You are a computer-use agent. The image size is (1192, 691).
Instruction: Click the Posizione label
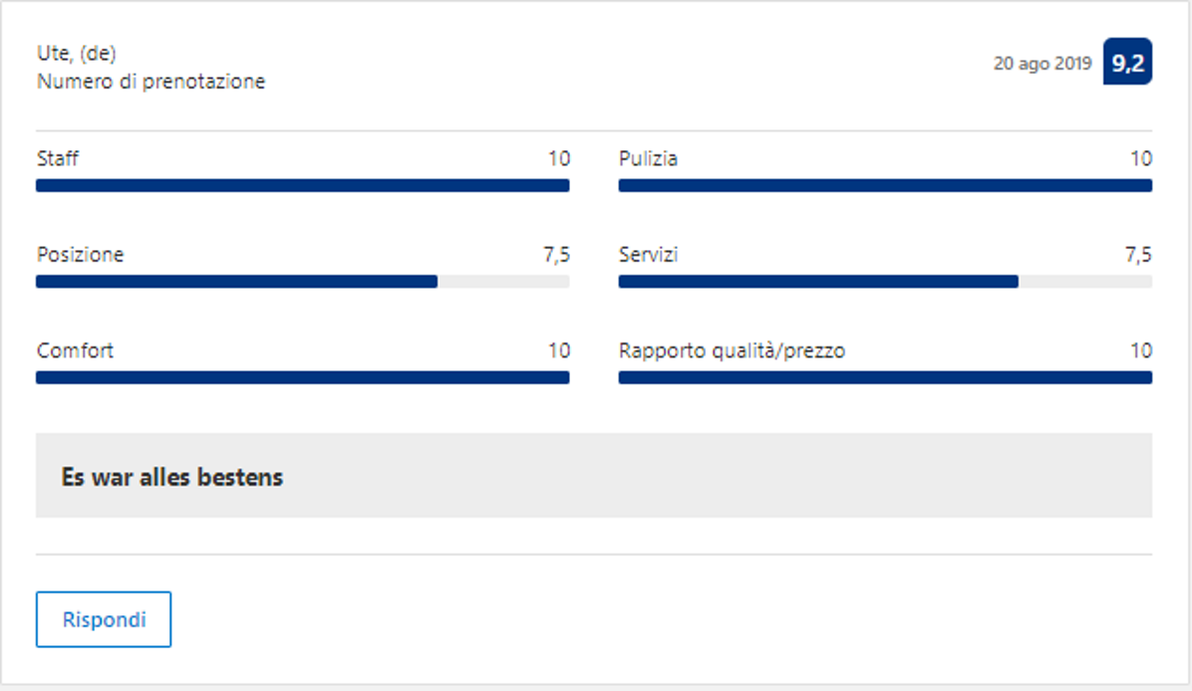(x=80, y=255)
